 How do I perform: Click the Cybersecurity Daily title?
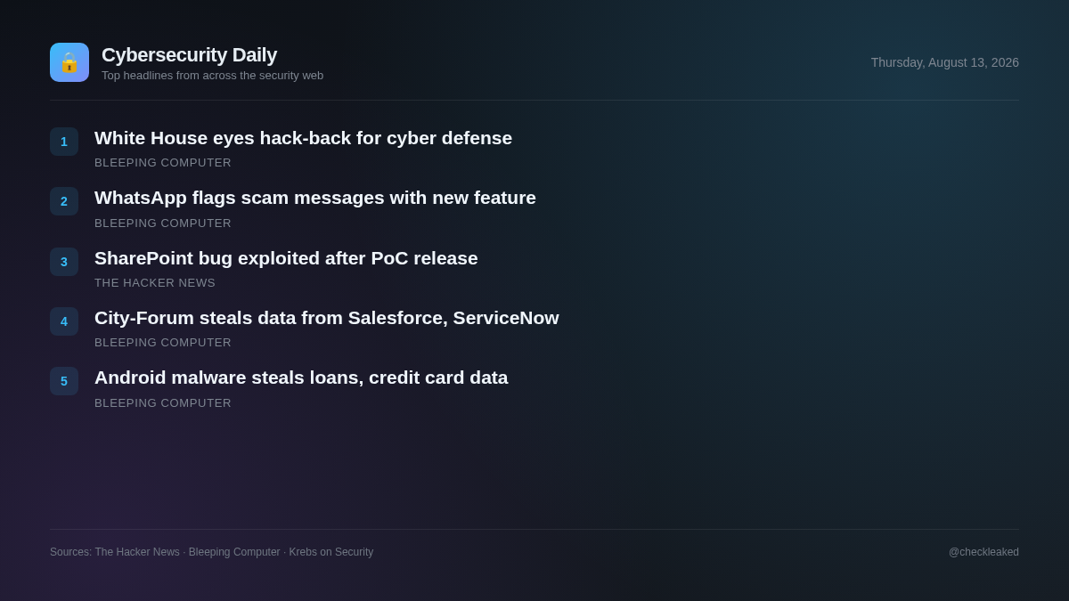(189, 55)
